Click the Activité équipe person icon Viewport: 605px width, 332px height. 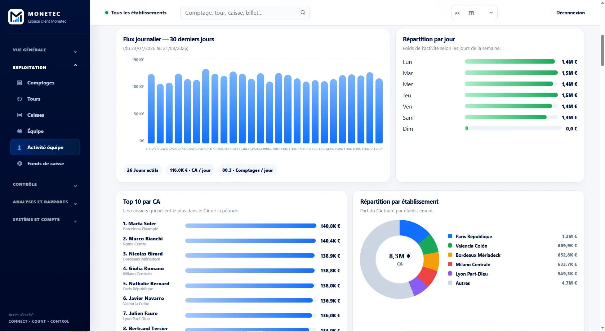point(20,147)
